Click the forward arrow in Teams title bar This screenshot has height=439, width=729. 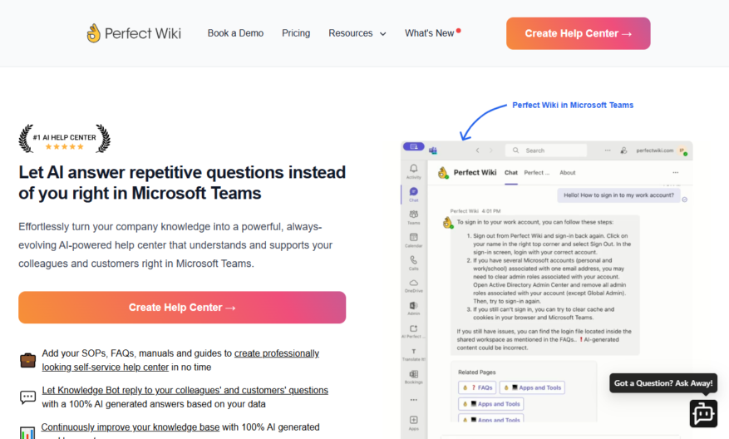(x=491, y=150)
